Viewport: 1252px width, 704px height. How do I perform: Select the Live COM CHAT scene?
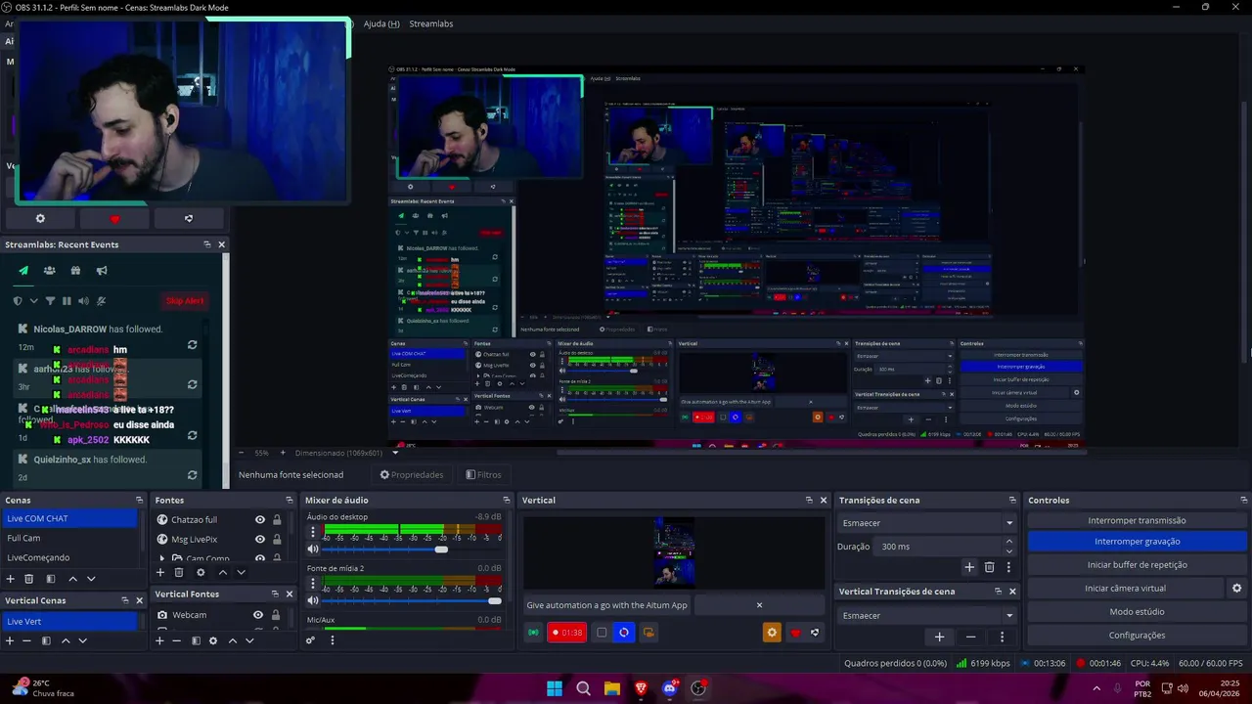69,519
